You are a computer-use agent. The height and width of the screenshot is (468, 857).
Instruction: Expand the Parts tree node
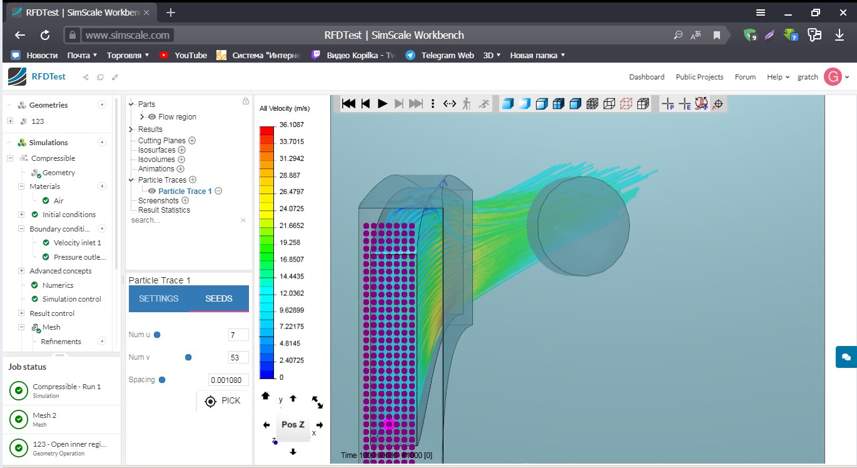point(132,104)
